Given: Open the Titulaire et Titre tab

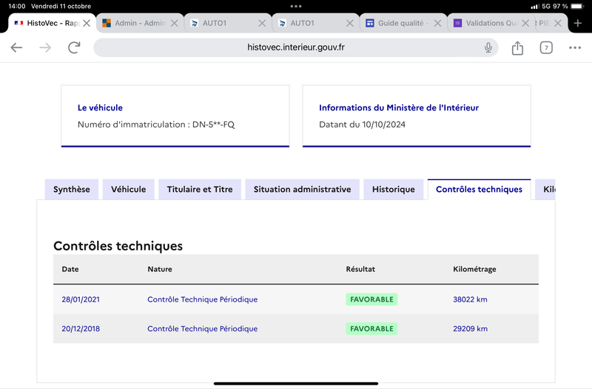Looking at the screenshot, I should 200,190.
